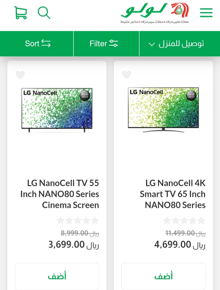Click star rating of 65 Inch TV
220x290 pixels.
pos(184,220)
